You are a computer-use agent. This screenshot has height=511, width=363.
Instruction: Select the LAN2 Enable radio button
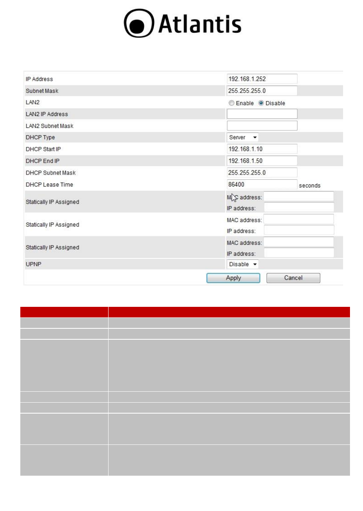point(231,103)
